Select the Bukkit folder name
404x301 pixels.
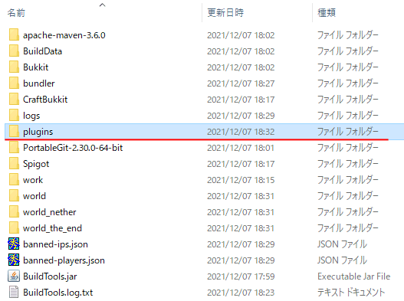pos(35,67)
